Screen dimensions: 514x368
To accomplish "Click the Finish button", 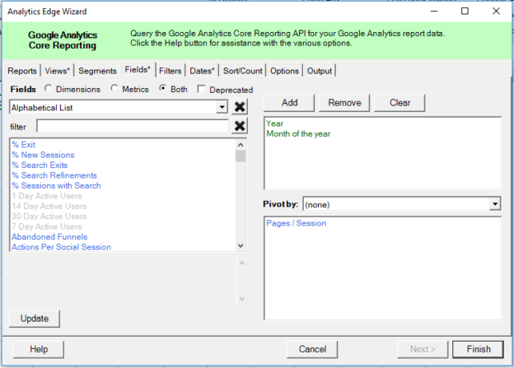I will point(479,349).
